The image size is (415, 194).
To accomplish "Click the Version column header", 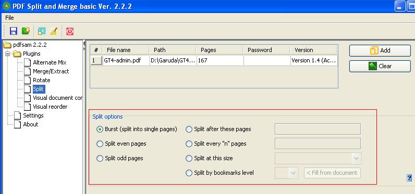I will (313, 50).
